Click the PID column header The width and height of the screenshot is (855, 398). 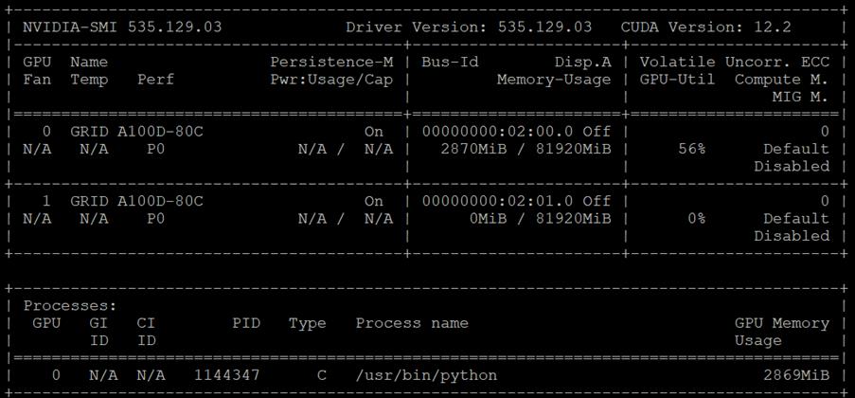coord(246,323)
